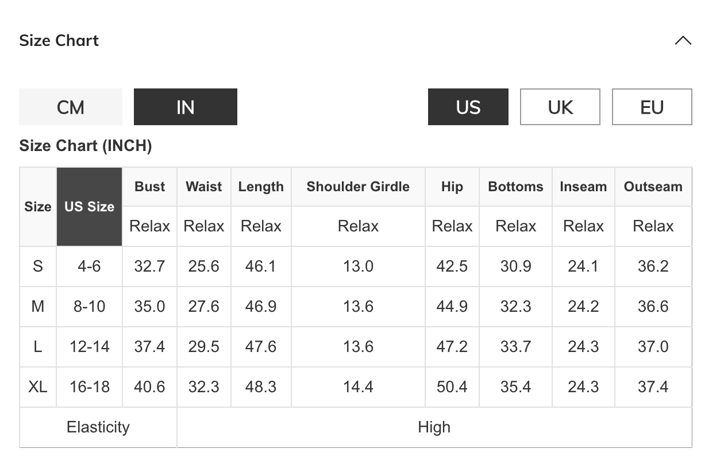Select US sizing region
The height and width of the screenshot is (464, 724).
(x=468, y=107)
